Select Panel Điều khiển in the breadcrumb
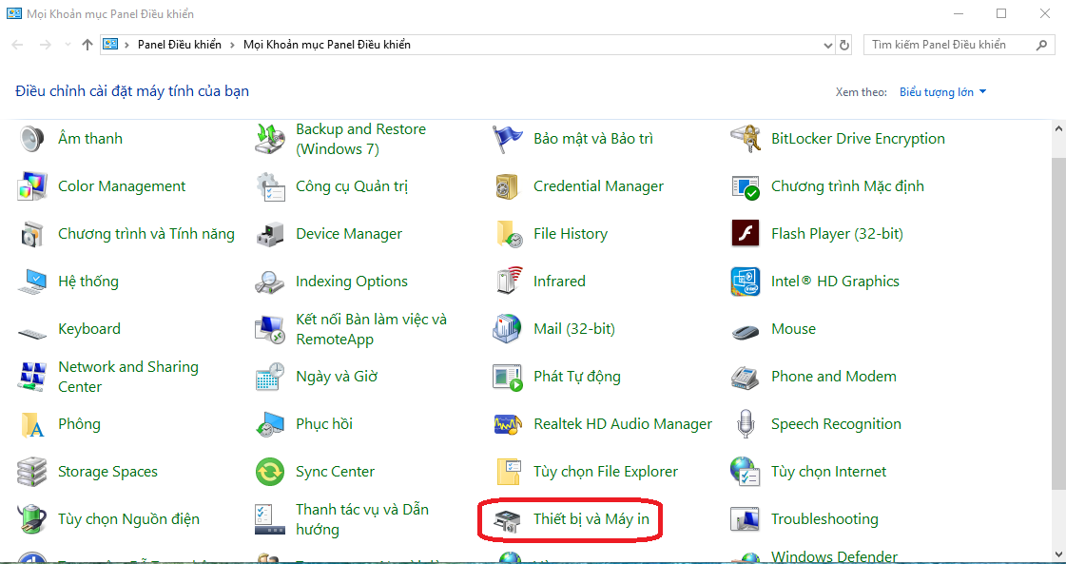 pos(179,45)
